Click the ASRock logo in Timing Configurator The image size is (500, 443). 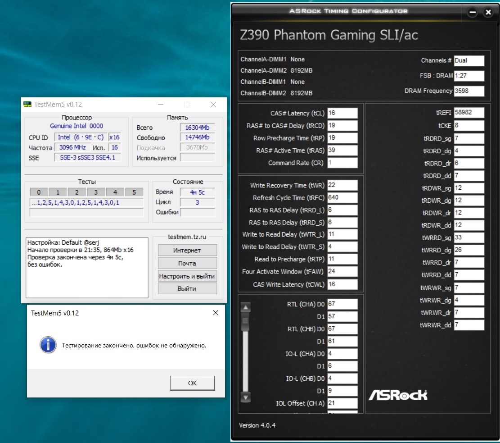(398, 395)
